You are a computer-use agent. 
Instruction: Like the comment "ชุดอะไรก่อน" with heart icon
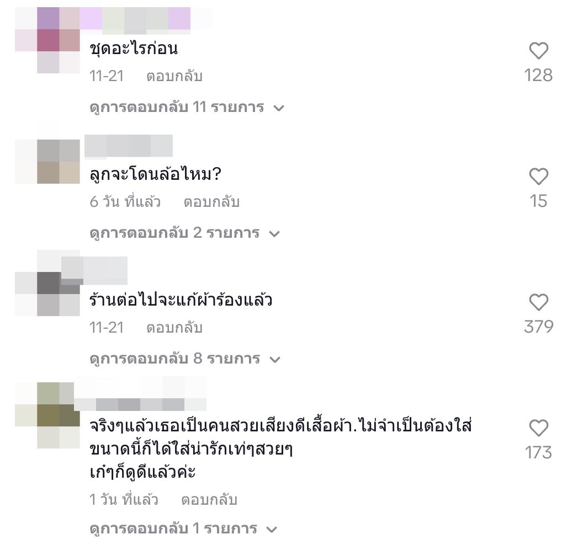[538, 51]
